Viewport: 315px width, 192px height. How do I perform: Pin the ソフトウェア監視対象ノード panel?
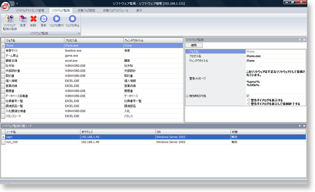pos(300,126)
